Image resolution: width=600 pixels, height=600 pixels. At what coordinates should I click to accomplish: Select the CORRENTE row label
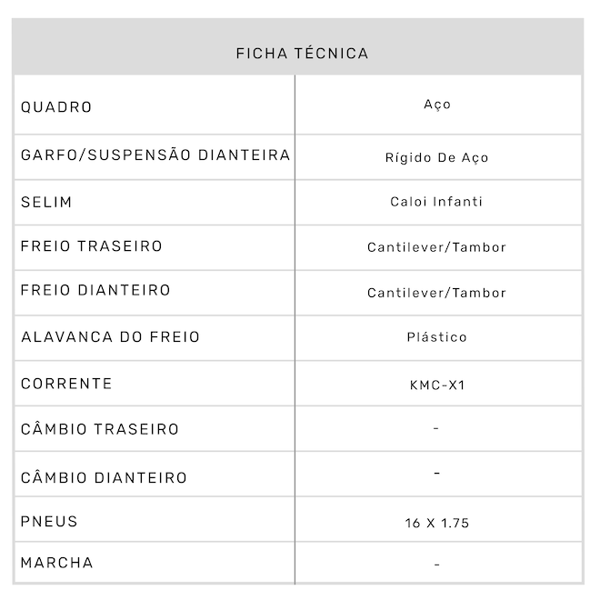(66, 384)
